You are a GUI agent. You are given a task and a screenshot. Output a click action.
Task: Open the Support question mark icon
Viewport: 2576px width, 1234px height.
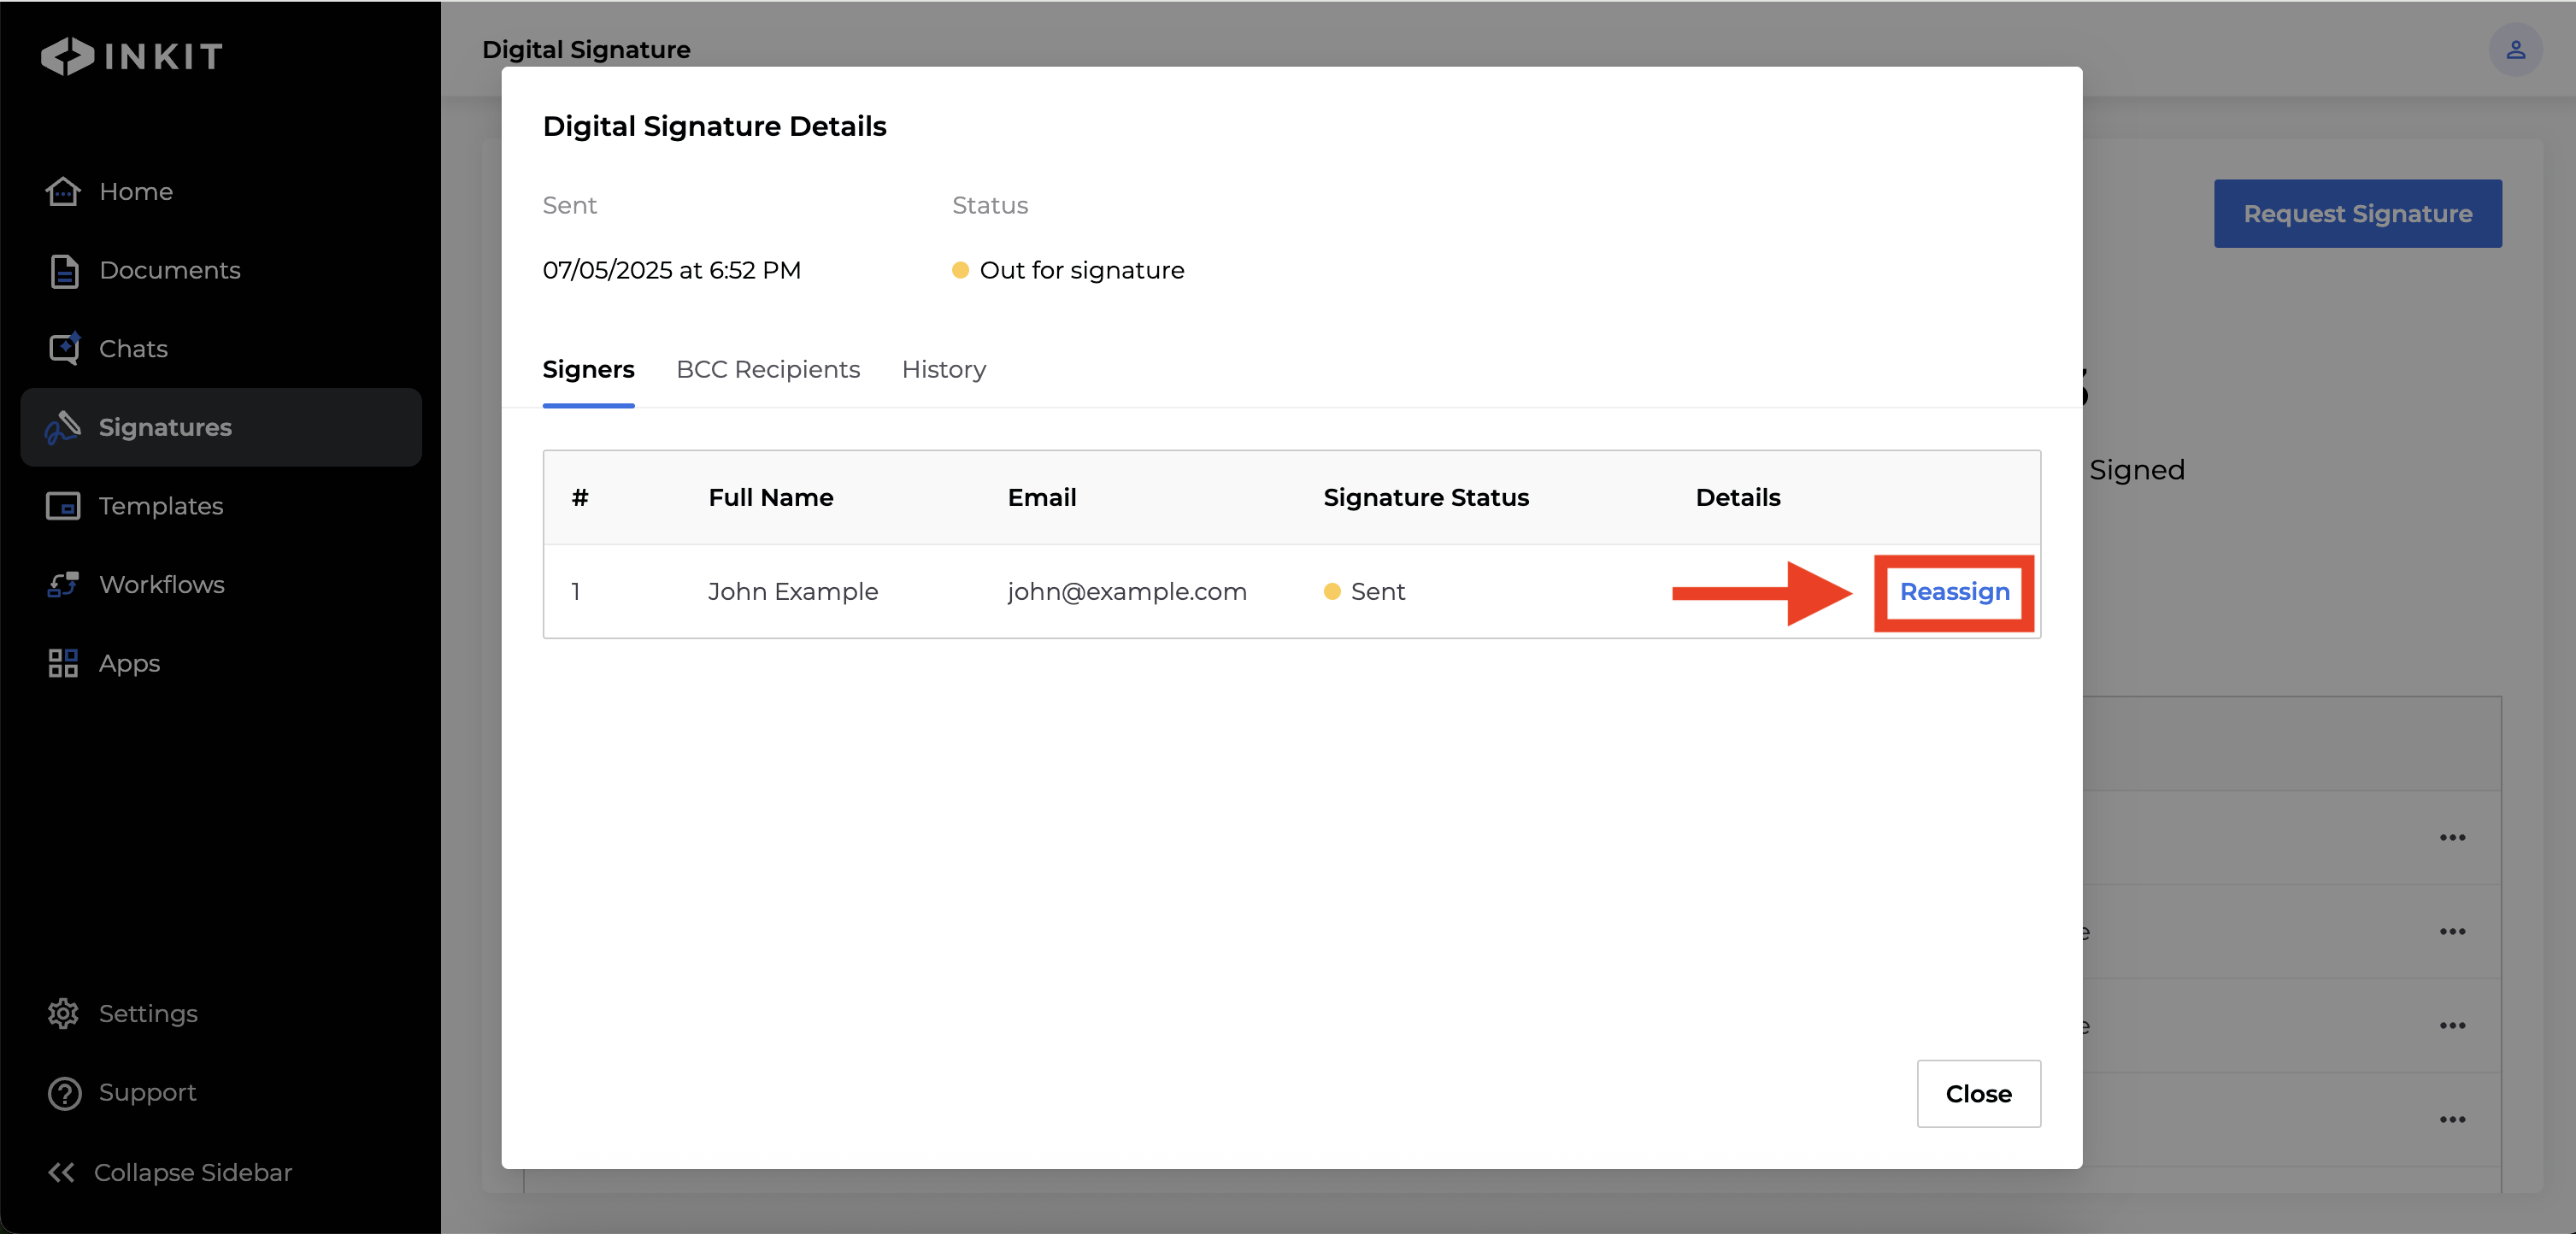point(64,1093)
